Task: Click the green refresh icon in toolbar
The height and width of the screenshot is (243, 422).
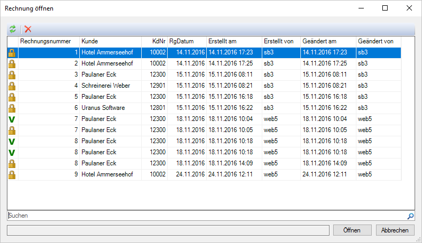Action: click(12, 30)
